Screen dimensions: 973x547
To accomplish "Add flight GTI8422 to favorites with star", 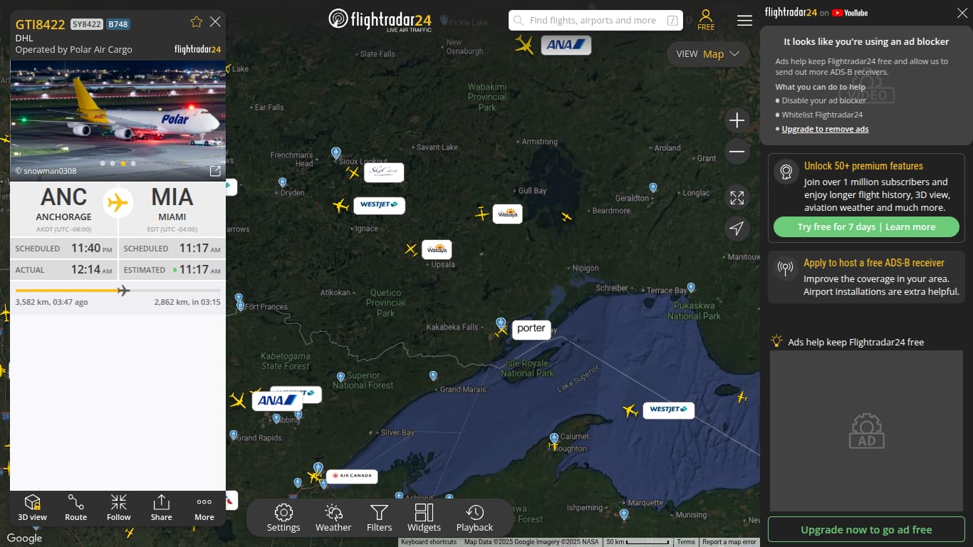I will coord(197,22).
